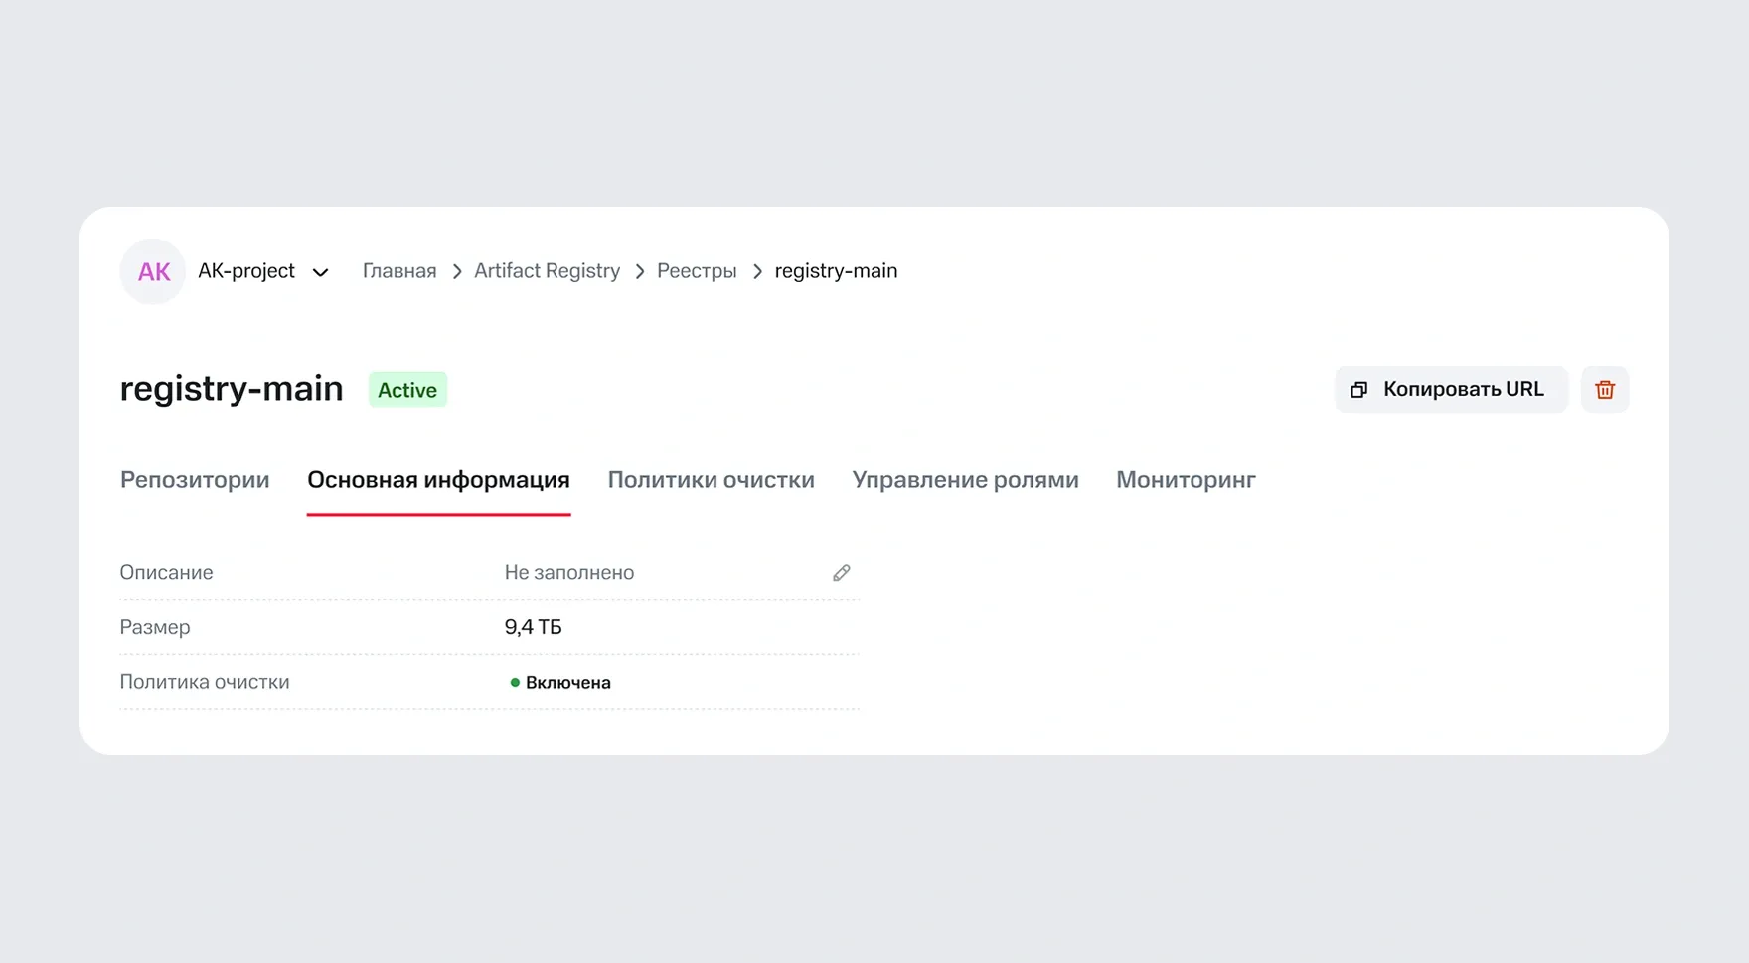Delete registry with the trash icon
1749x963 pixels.
[x=1605, y=390]
